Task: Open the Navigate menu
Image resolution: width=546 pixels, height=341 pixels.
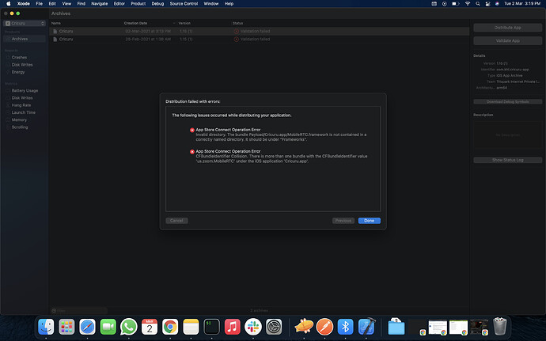Action: (x=99, y=3)
